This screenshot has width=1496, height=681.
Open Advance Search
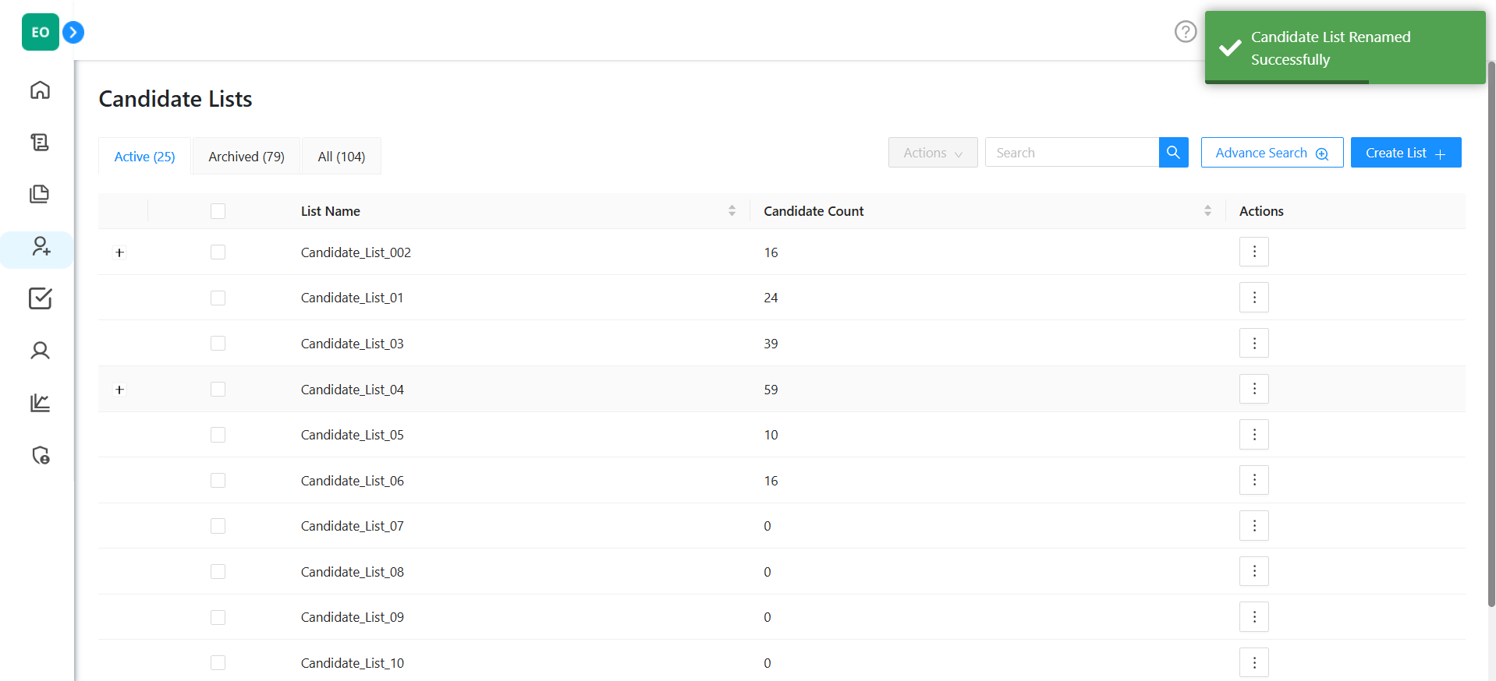coord(1271,153)
